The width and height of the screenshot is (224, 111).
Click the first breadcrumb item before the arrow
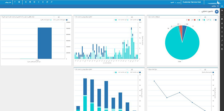179,2
